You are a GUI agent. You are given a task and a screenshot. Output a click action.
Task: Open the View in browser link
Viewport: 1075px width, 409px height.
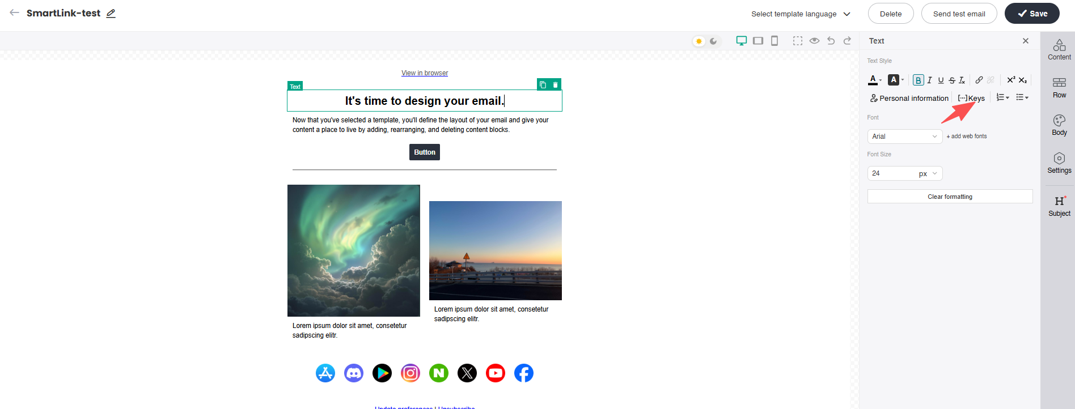click(425, 73)
